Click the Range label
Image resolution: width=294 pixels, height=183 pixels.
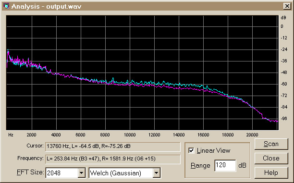pyautogui.click(x=200, y=166)
